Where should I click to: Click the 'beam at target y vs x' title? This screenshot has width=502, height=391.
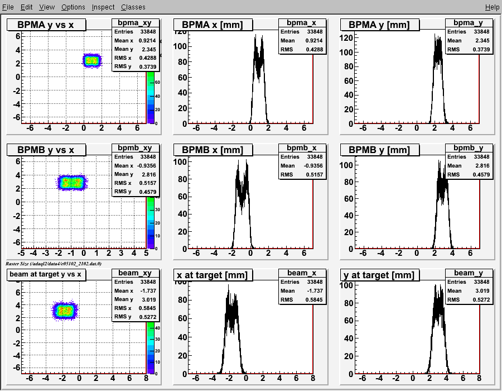46,275
